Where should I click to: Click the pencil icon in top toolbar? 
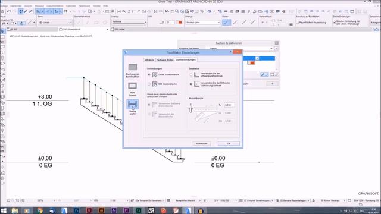pos(26,11)
